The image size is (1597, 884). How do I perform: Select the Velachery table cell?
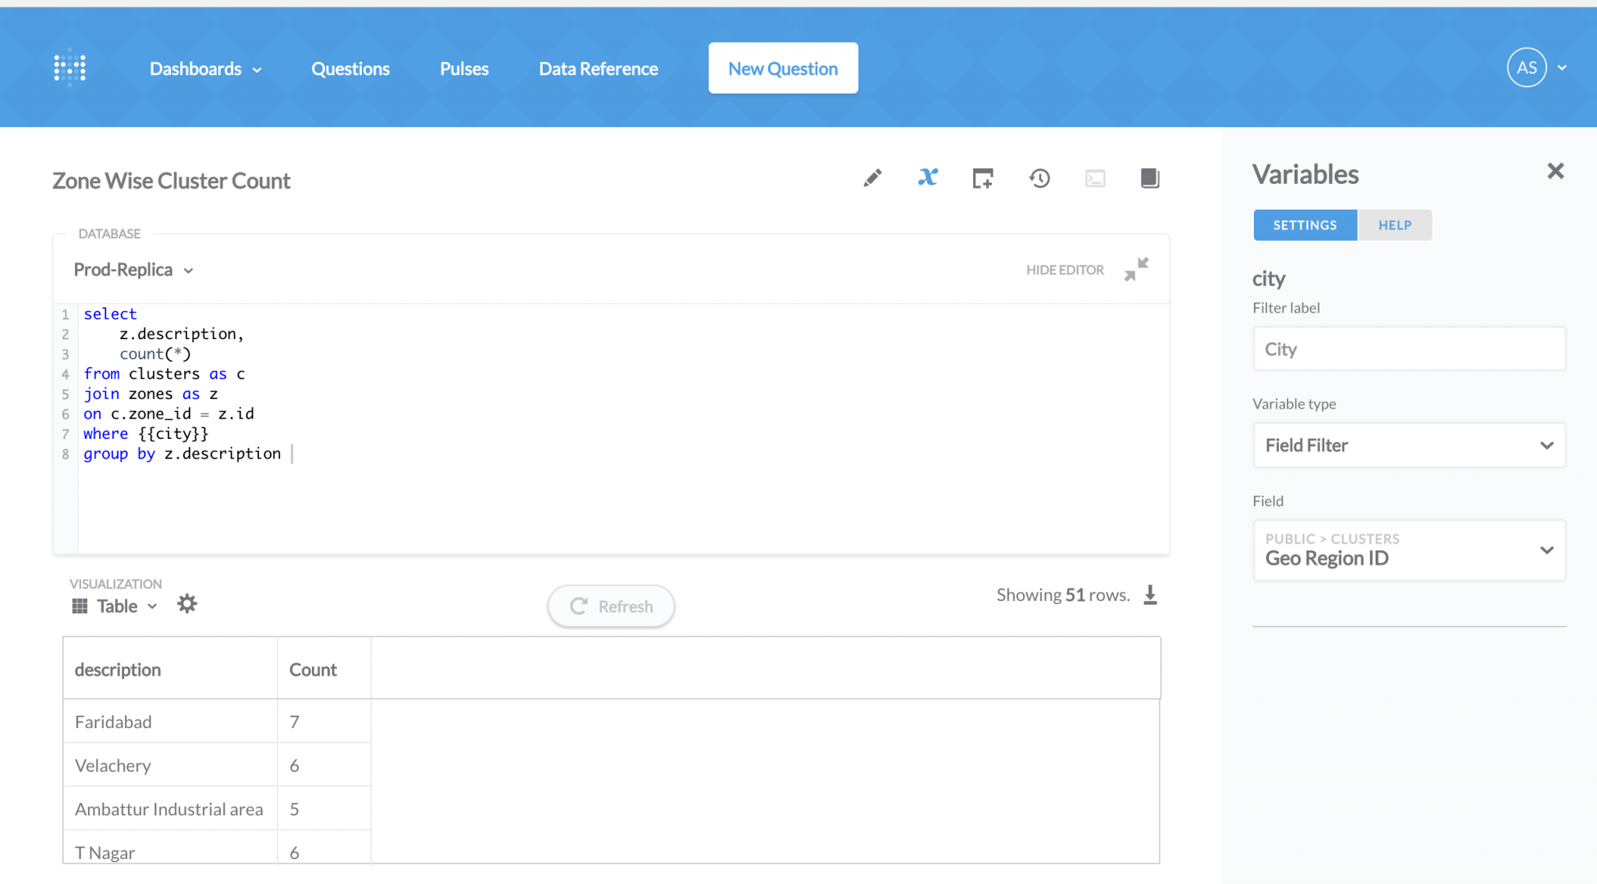[x=170, y=766]
